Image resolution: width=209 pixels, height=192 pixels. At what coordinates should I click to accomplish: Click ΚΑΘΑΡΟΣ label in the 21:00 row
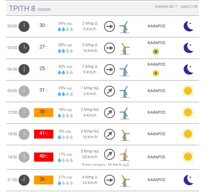[x=156, y=180]
